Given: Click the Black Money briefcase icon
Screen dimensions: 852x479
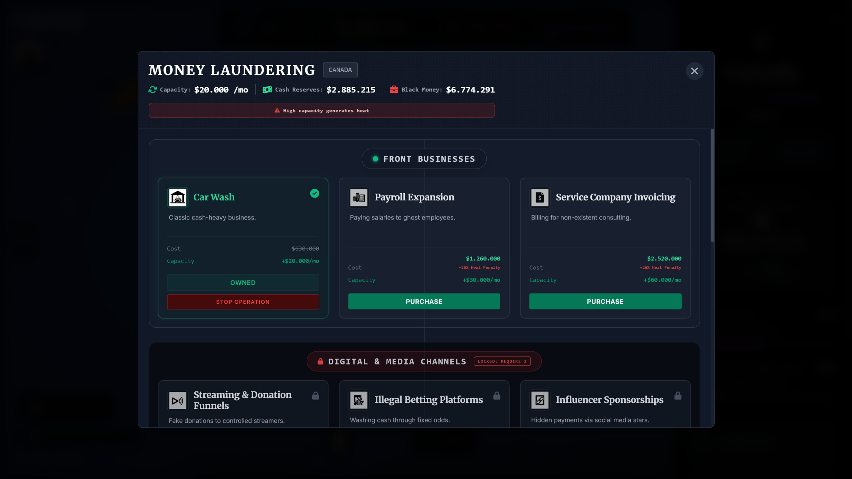Looking at the screenshot, I should [394, 89].
